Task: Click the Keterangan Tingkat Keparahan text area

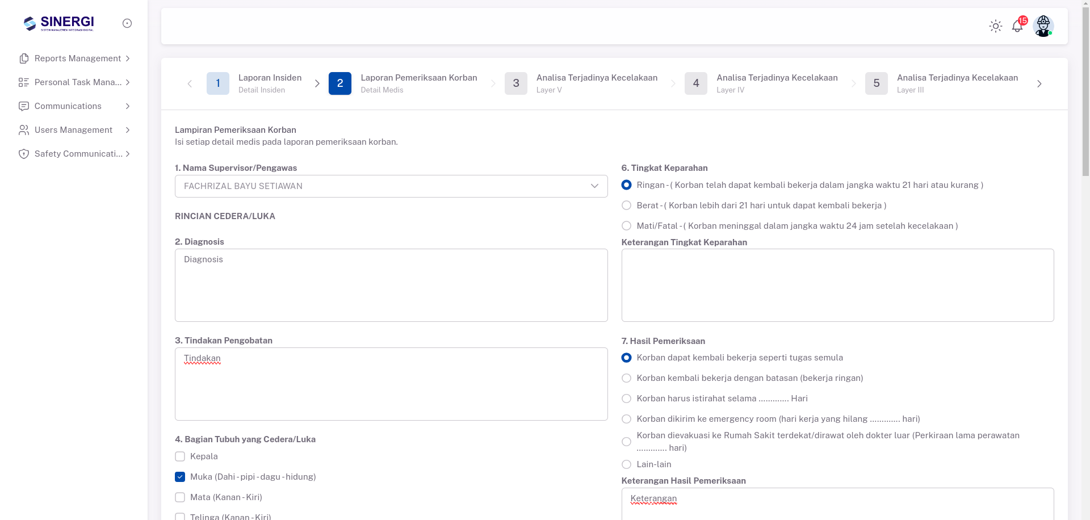Action: click(x=837, y=285)
